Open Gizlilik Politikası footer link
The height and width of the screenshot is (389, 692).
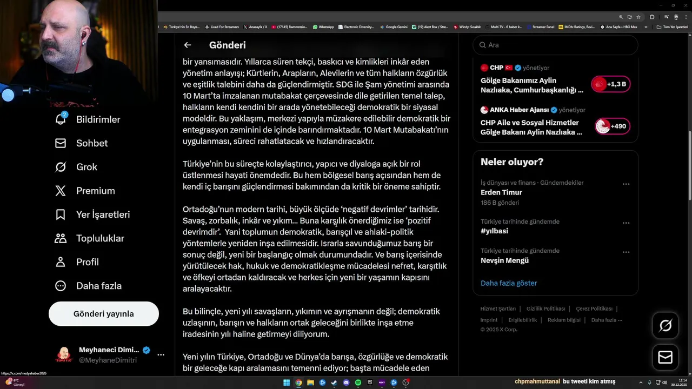click(x=545, y=309)
